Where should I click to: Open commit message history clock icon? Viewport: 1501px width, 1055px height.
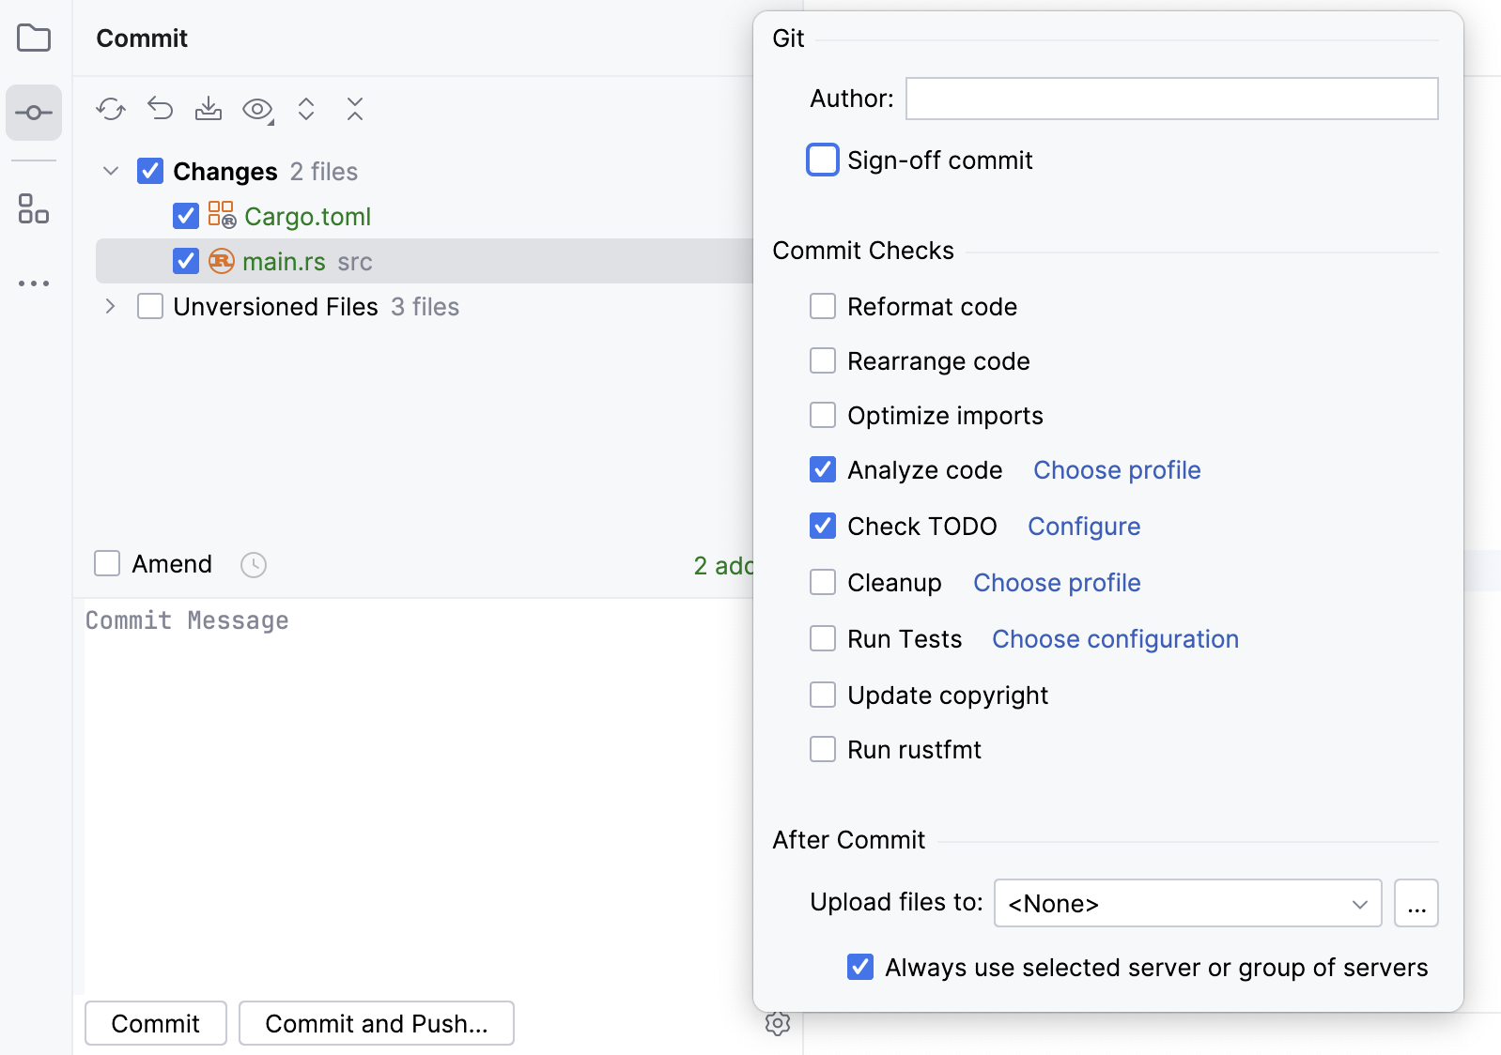click(254, 564)
